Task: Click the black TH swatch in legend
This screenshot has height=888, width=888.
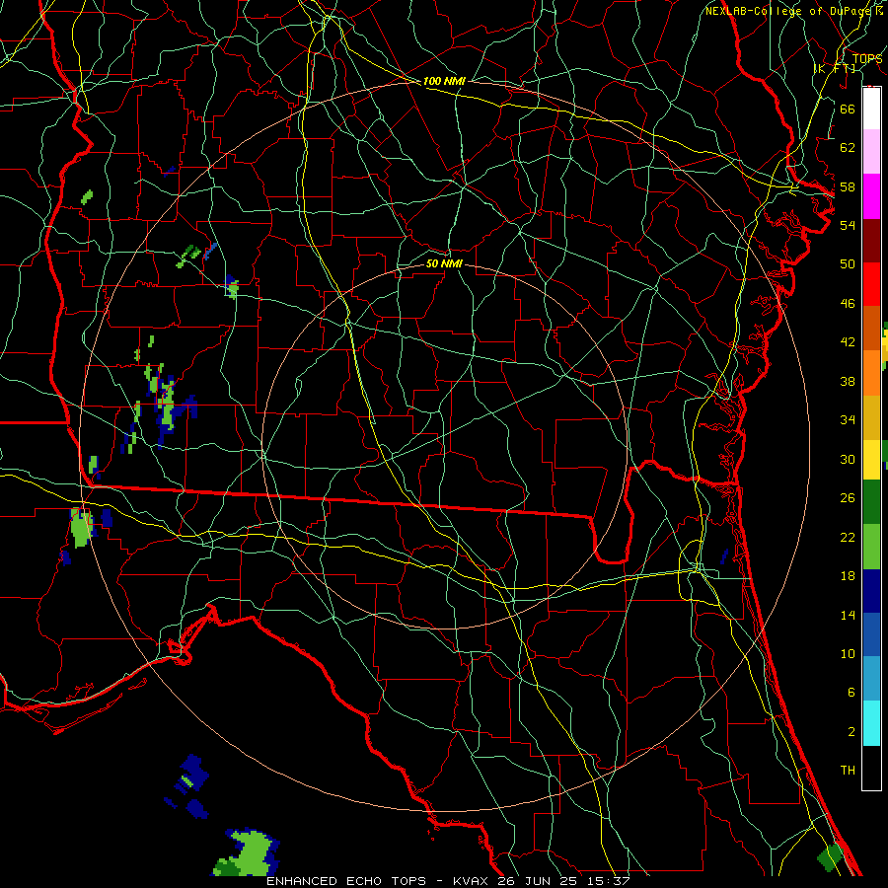Action: pos(871,768)
